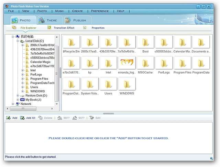
Task: Open the Transition Effect section
Action: [64, 28]
